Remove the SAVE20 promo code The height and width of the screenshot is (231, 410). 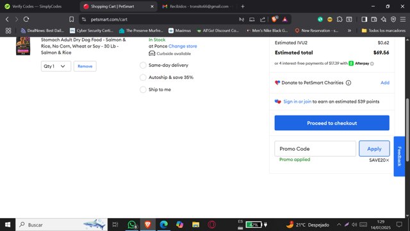(x=388, y=160)
